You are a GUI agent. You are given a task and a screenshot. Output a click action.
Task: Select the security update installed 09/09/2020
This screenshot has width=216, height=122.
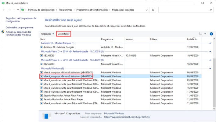[121, 80]
